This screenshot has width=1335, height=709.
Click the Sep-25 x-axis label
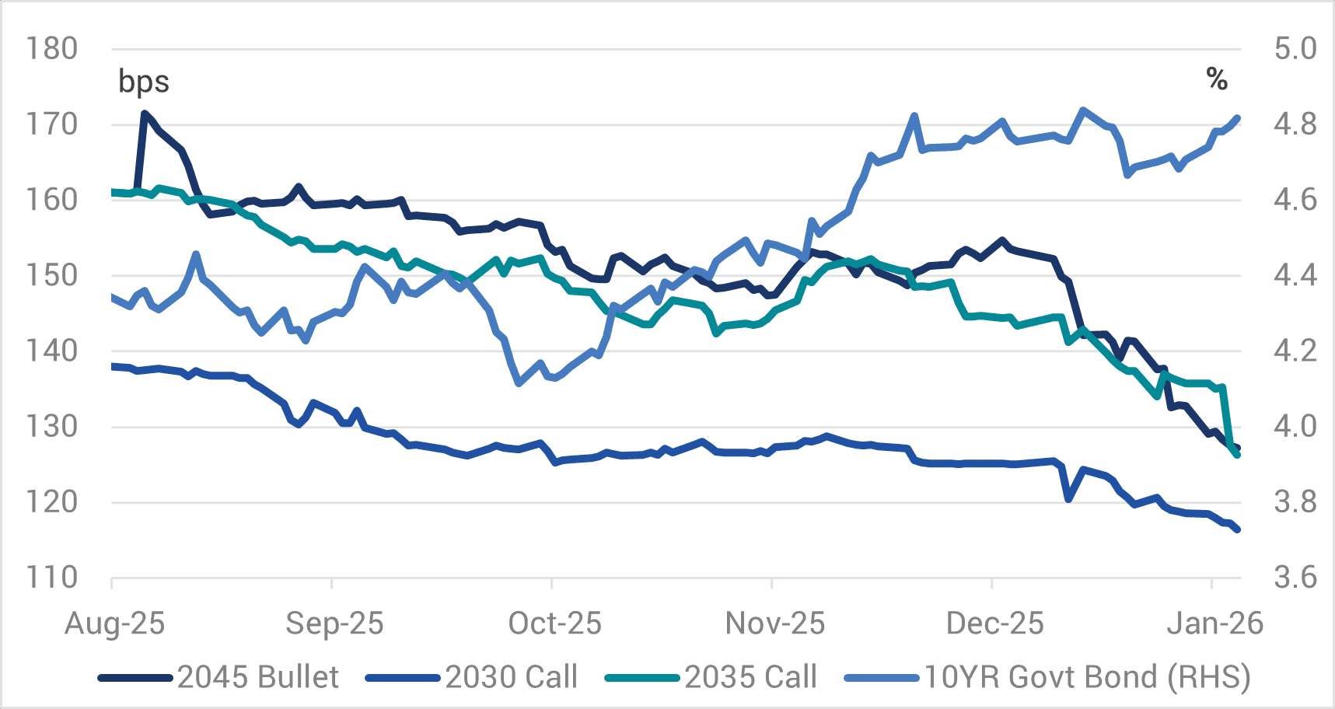(334, 623)
